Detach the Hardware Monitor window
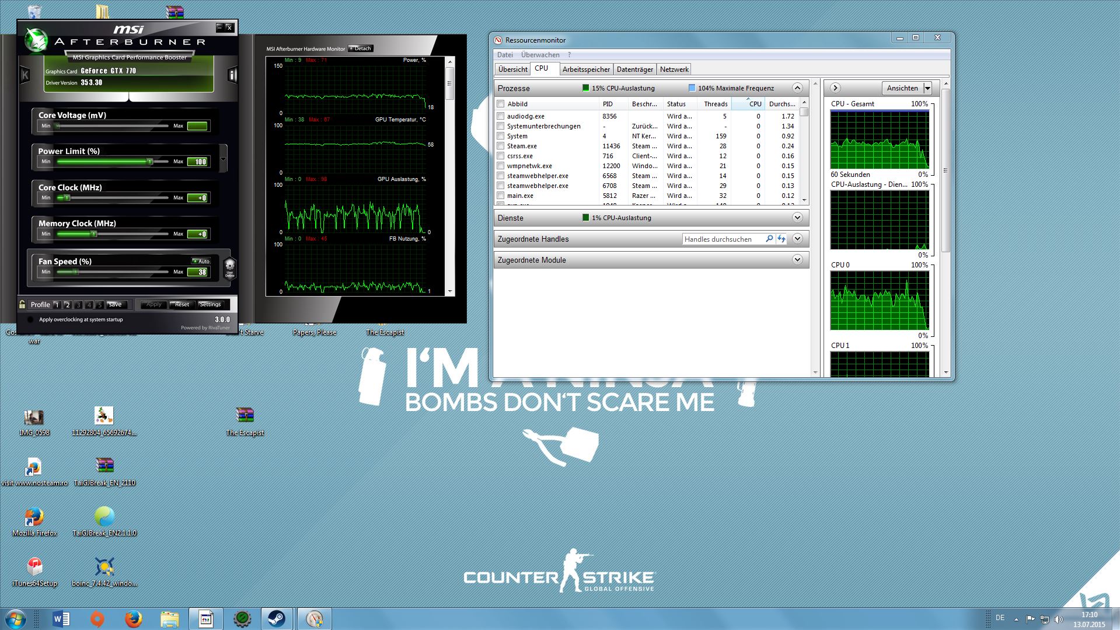1120x630 pixels. tap(360, 48)
